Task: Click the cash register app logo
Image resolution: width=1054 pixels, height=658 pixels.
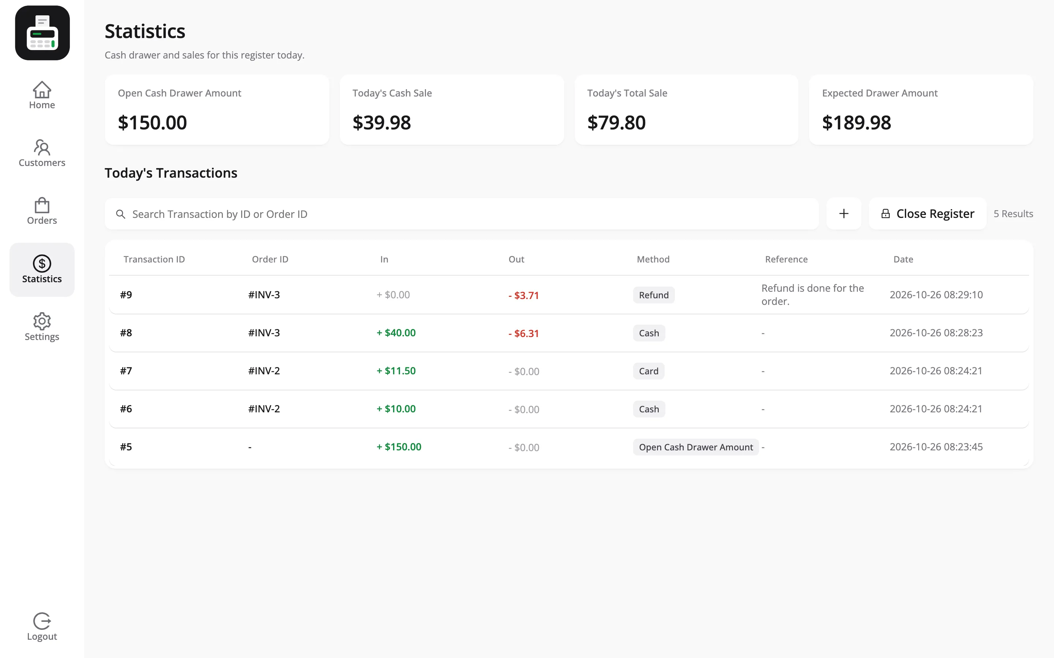Action: (x=42, y=33)
